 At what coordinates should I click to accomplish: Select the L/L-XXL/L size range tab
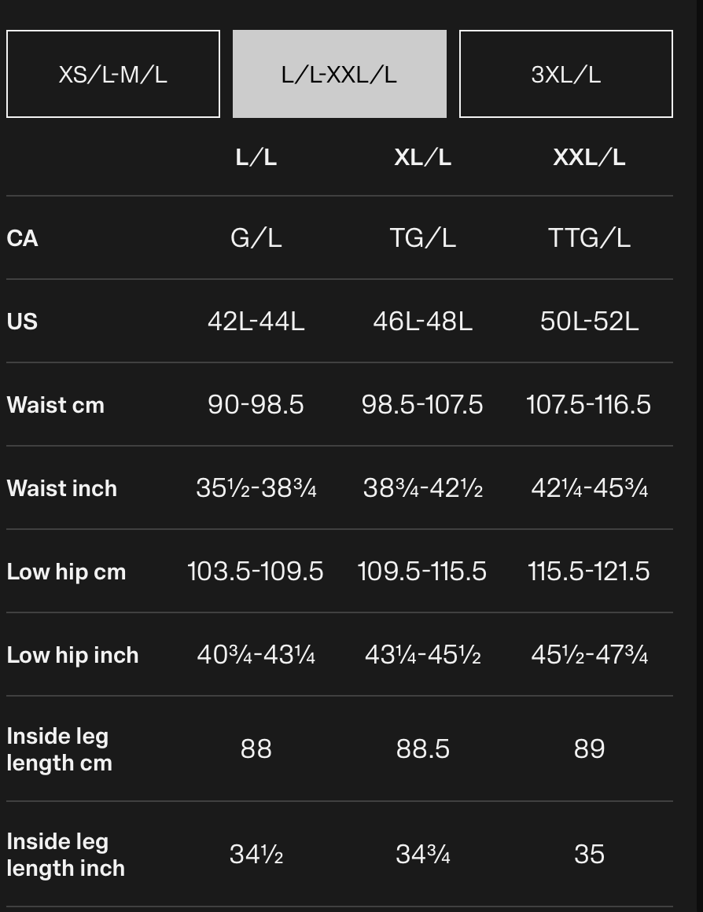pos(339,74)
